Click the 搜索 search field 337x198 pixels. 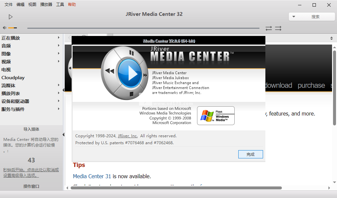pyautogui.click(x=315, y=17)
